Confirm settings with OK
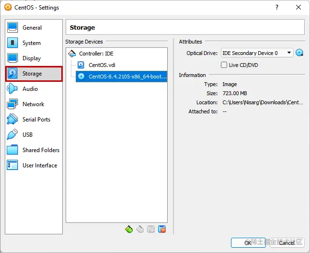The image size is (310, 253). coord(248,243)
